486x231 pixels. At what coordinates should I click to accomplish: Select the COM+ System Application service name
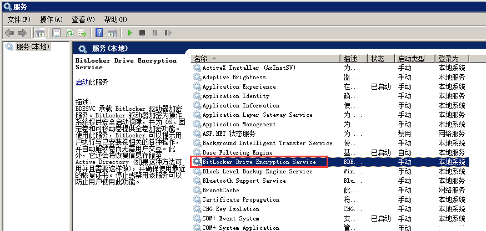tap(241, 228)
